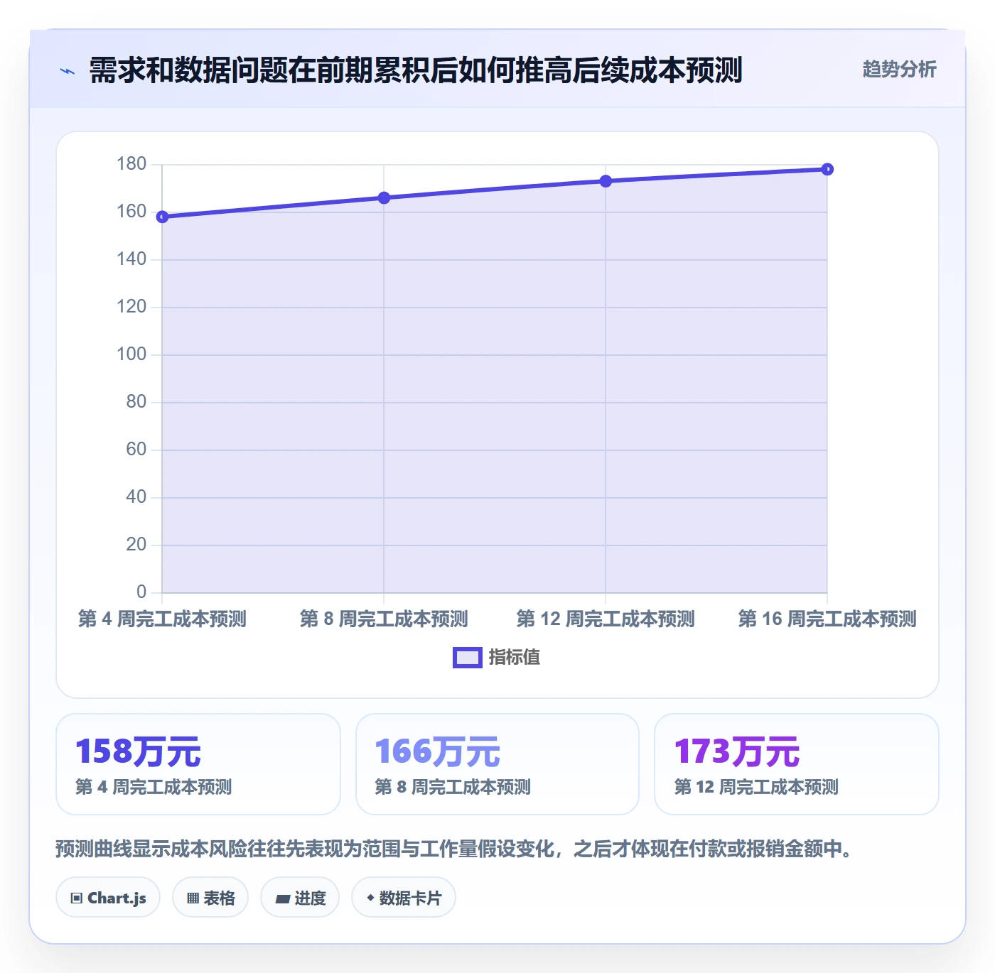Toggle the 指标值 legend color box

click(x=467, y=658)
